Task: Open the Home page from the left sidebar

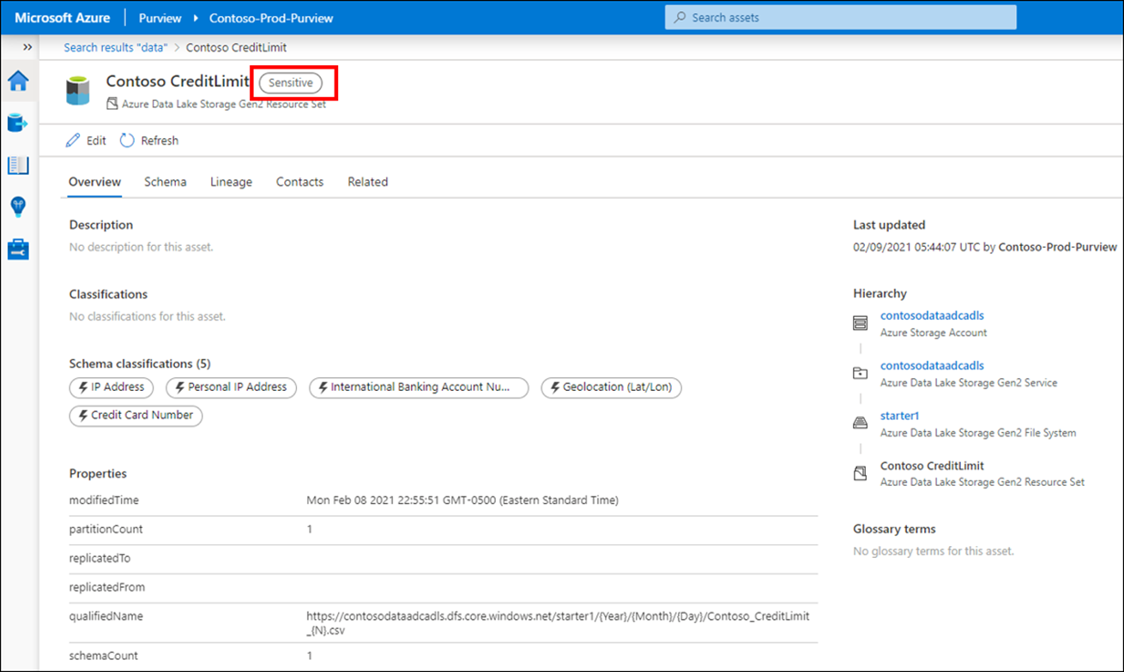Action: click(x=17, y=81)
